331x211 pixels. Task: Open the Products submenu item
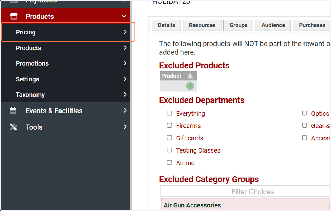(66, 48)
